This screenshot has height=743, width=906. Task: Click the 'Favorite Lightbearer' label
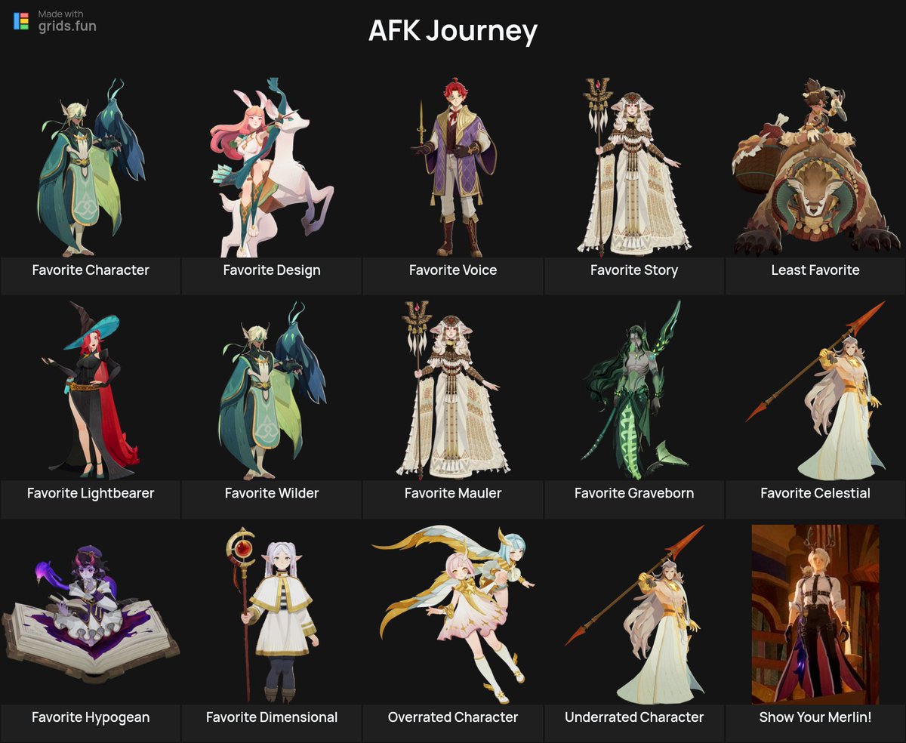(x=91, y=494)
